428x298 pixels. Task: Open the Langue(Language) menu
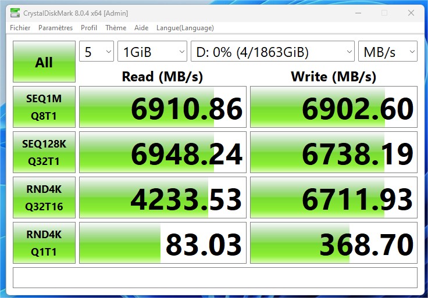tap(185, 28)
